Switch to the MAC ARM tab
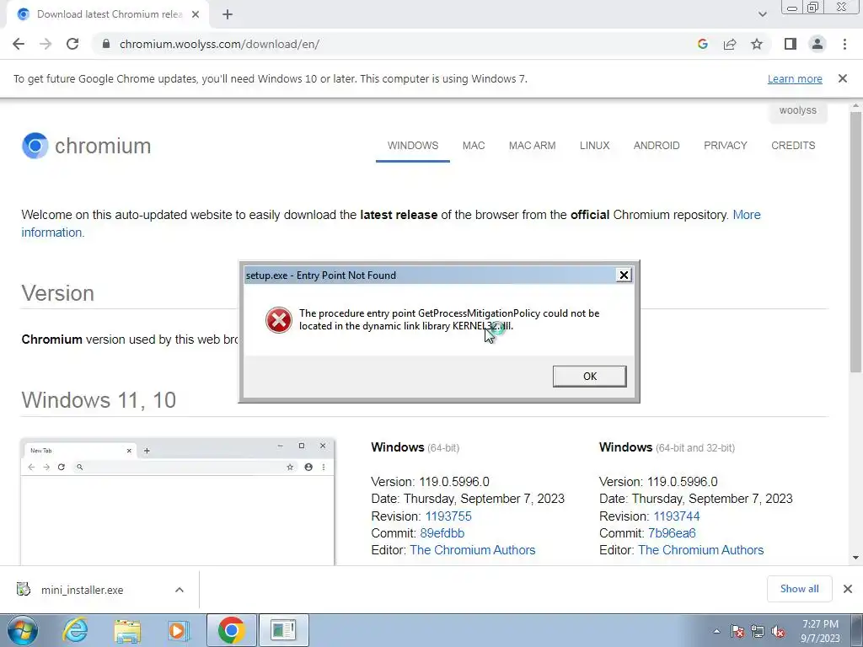This screenshot has width=863, height=647. coord(533,146)
